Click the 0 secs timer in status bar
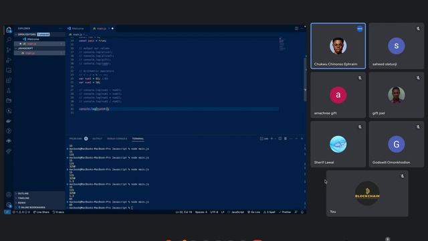This screenshot has height=241, width=428. click(x=58, y=212)
